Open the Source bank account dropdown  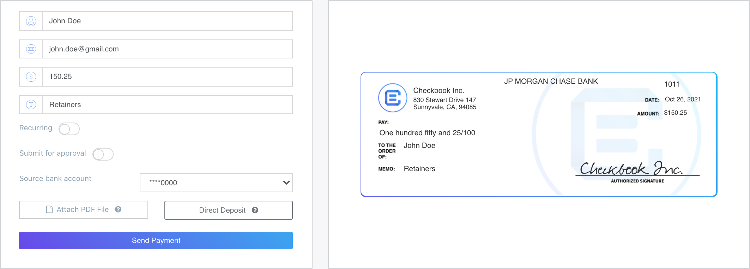[216, 183]
